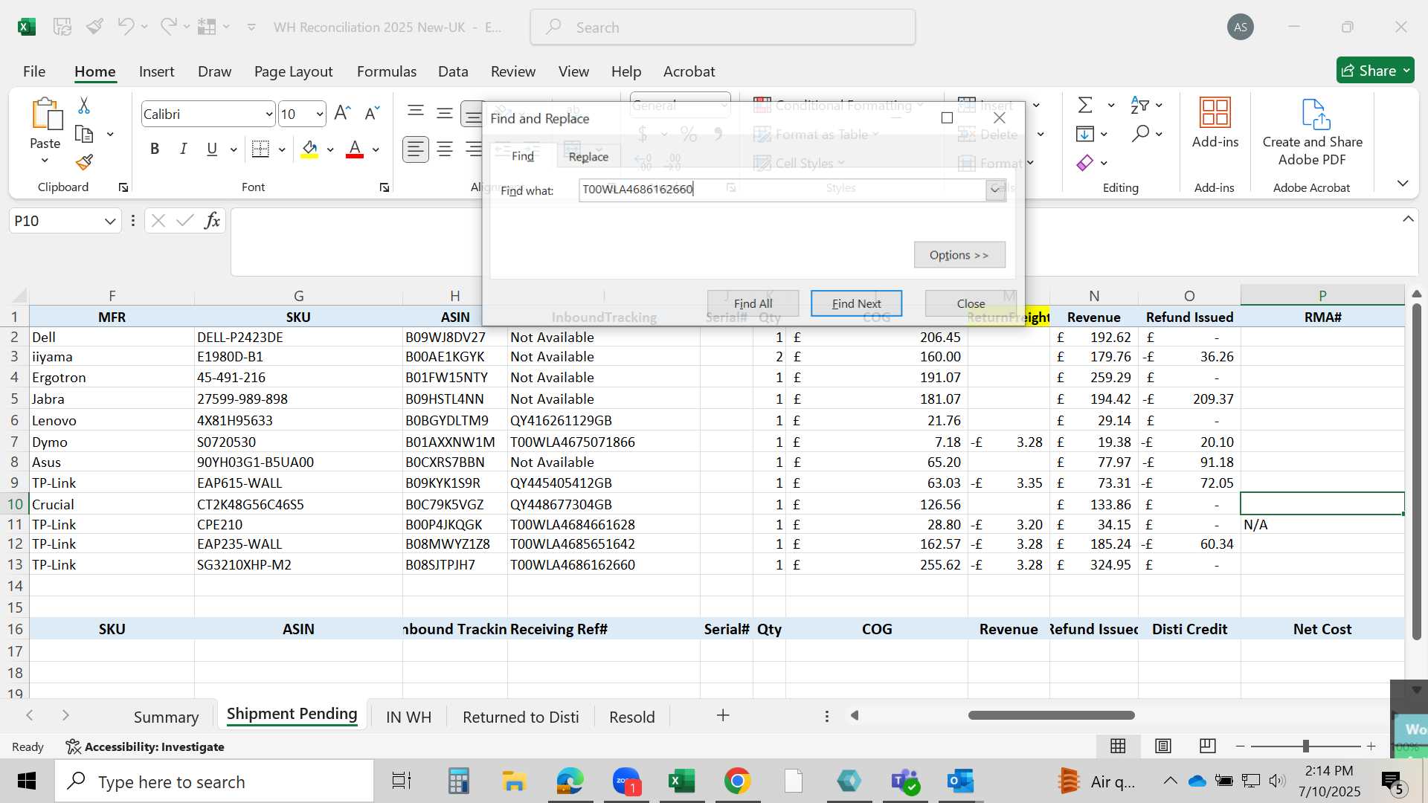This screenshot has height=803, width=1428.
Task: Click the Paste clipboard icon
Action: (46, 114)
